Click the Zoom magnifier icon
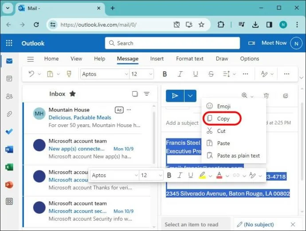The image size is (306, 231). (244, 95)
